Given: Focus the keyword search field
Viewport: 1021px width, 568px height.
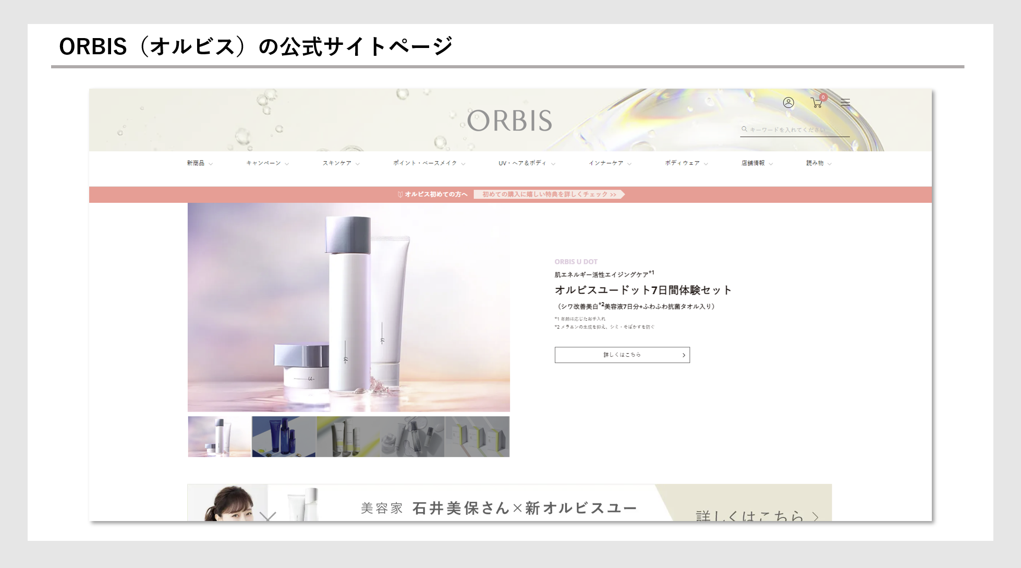Looking at the screenshot, I should tap(795, 129).
